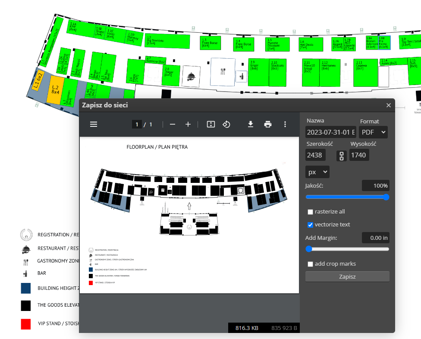Rotate the page with the rotate icon
Image resolution: width=421 pixels, height=339 pixels.
coord(226,124)
